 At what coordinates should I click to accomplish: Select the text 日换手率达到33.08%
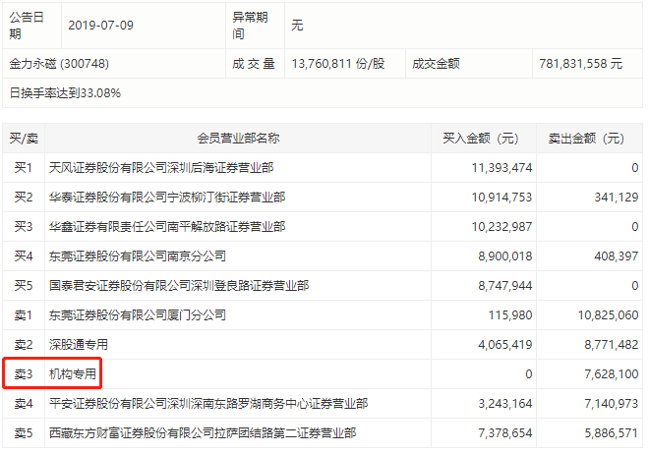tap(65, 93)
